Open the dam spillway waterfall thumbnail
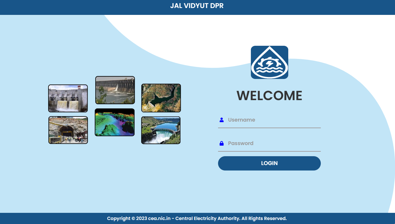Screen dimensions: 395x224 tap(68, 98)
